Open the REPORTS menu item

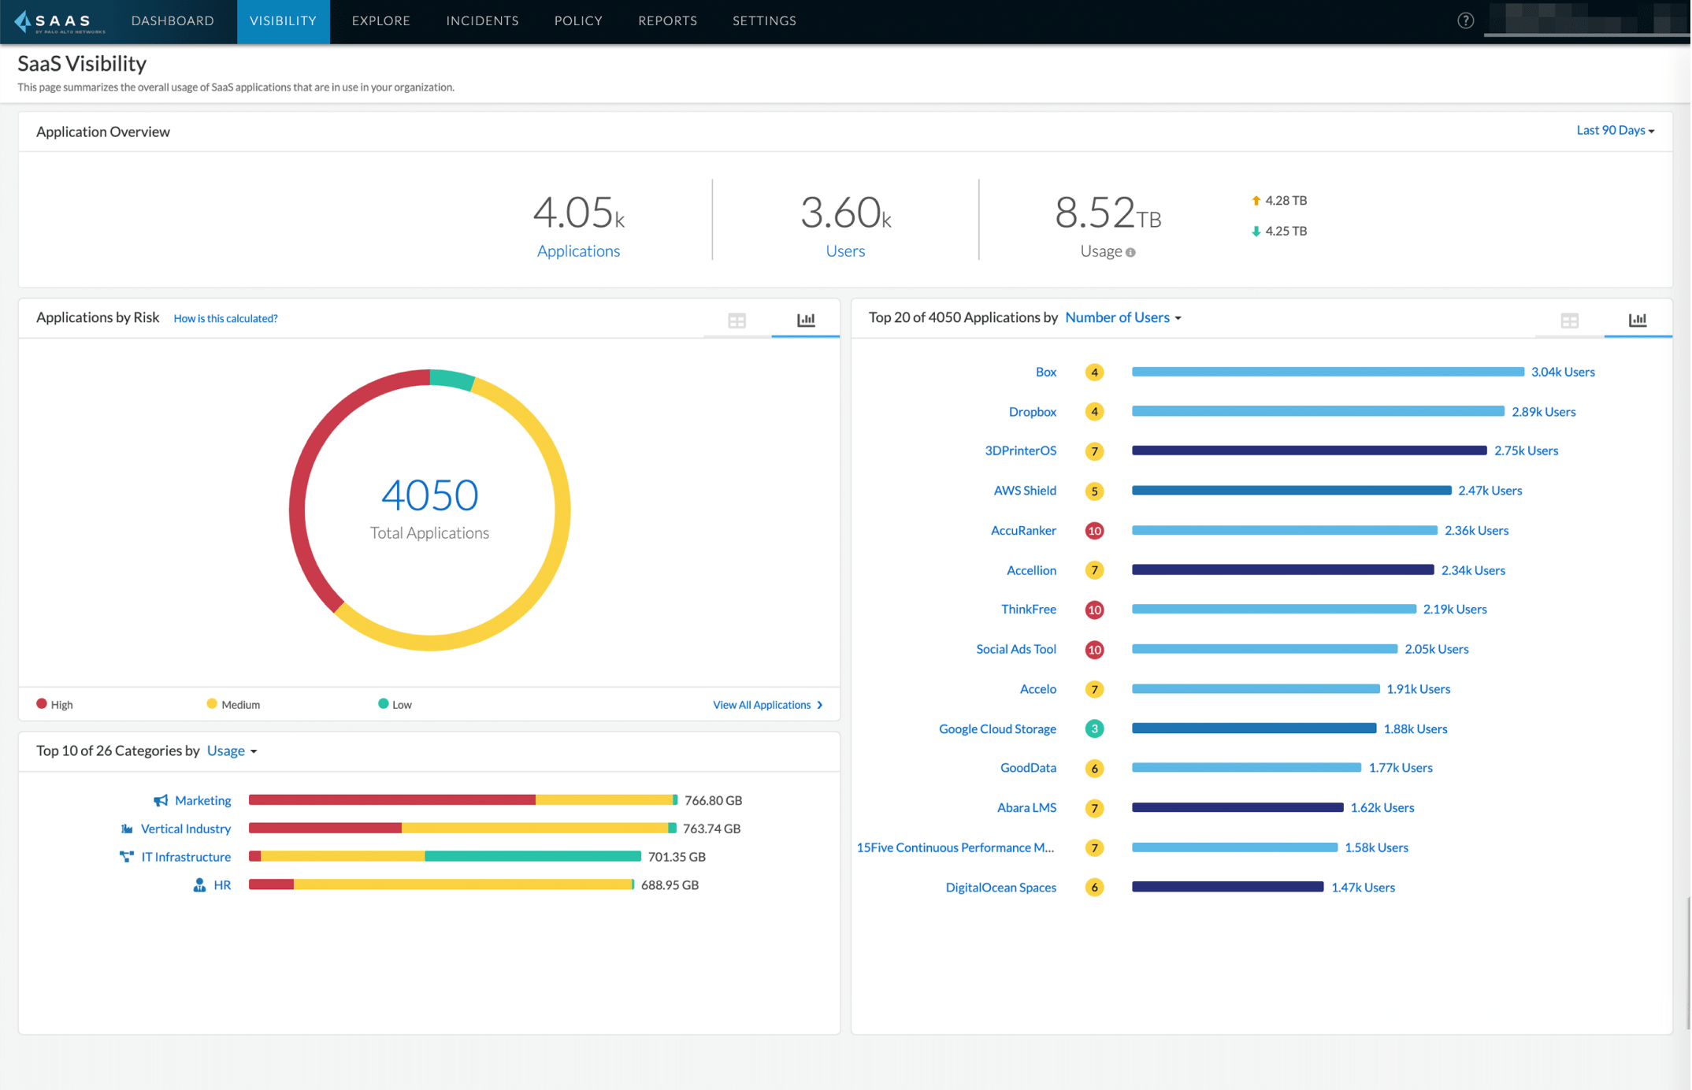tap(667, 21)
